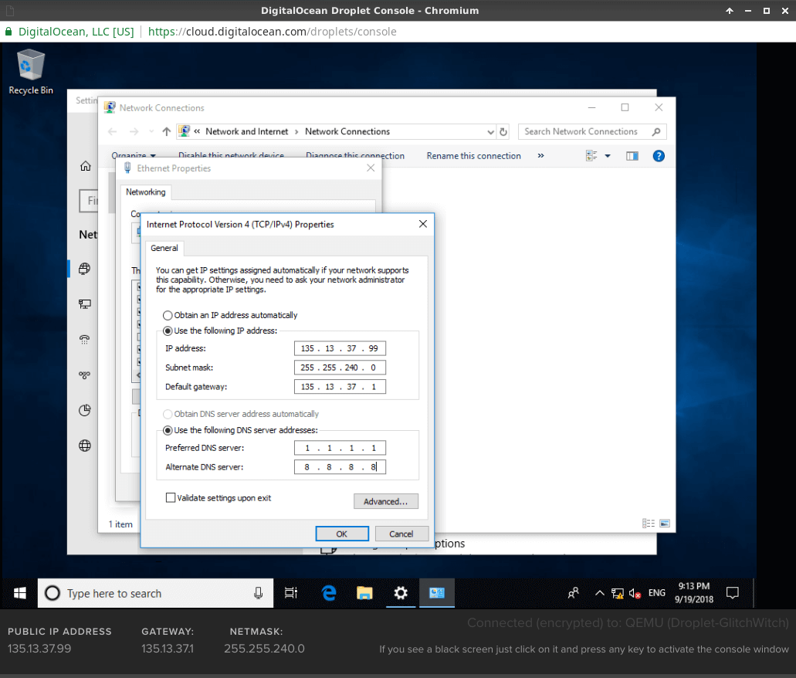This screenshot has height=678, width=796.
Task: Show hidden system tray icons
Action: [x=599, y=593]
